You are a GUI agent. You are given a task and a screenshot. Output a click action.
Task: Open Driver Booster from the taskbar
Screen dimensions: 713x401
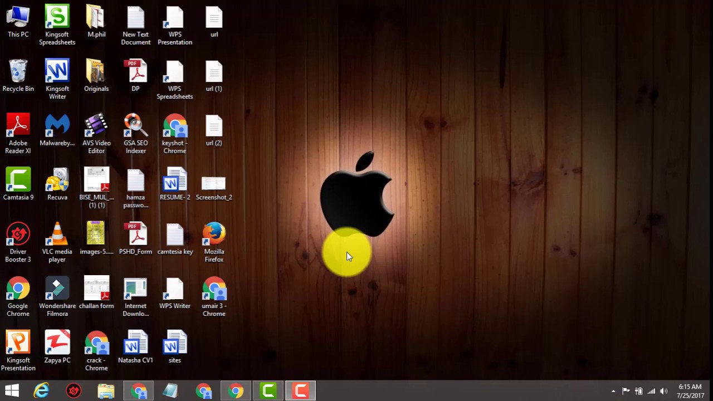(74, 391)
